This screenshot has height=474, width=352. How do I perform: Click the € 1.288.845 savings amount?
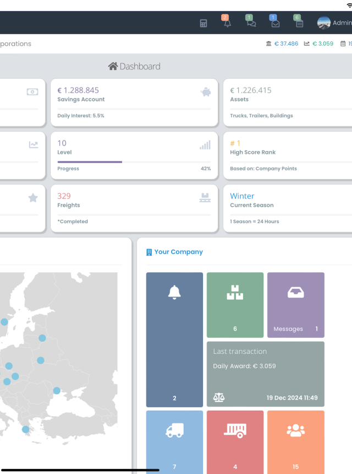[78, 90]
